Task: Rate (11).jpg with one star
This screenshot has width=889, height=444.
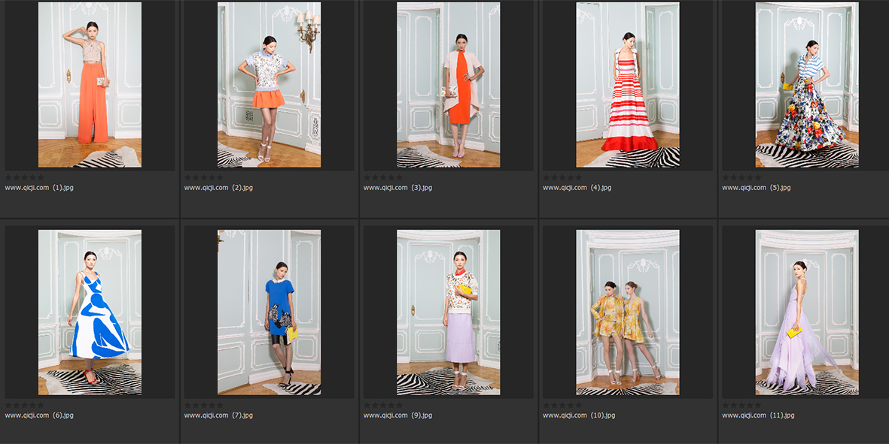Action: [726, 405]
